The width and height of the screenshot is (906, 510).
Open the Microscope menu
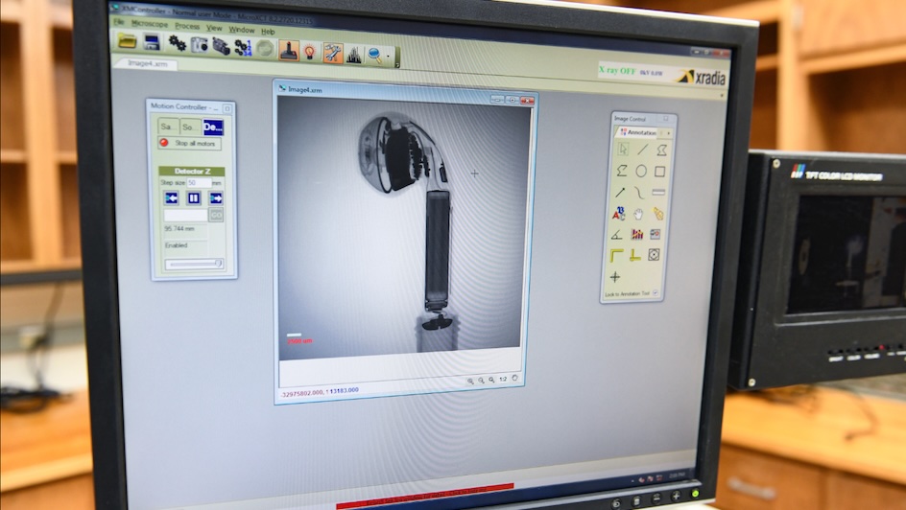coord(150,24)
